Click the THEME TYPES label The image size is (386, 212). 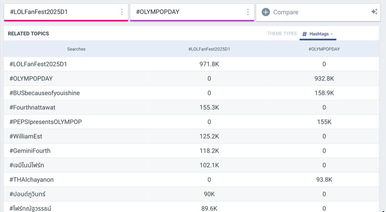[x=282, y=34]
